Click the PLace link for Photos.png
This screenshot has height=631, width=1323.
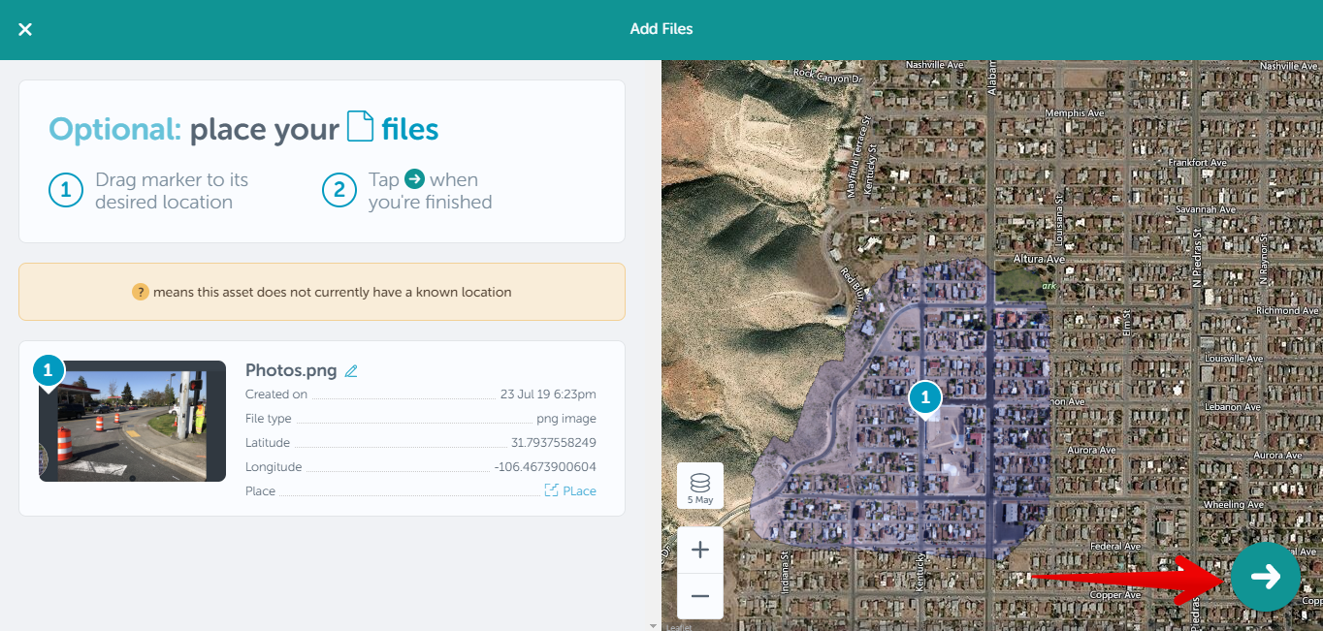[x=570, y=490]
